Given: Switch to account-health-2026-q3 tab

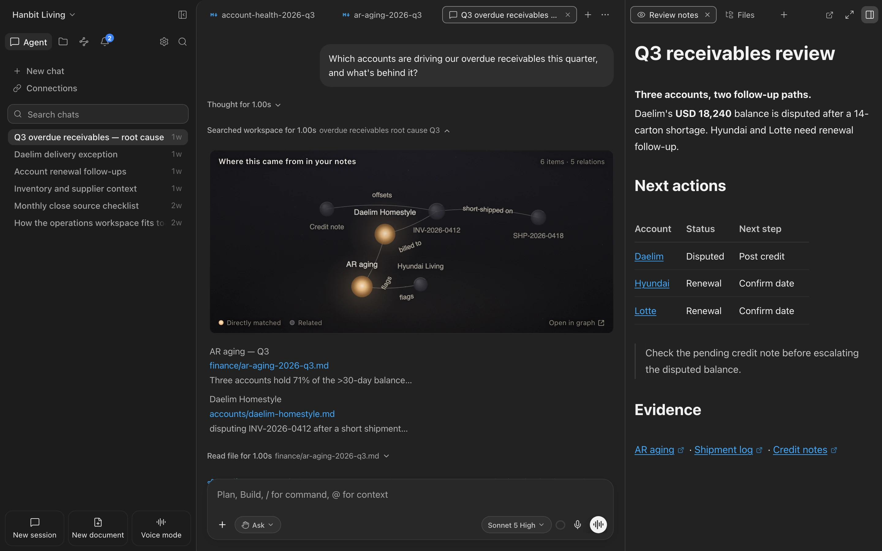Looking at the screenshot, I should tap(262, 15).
